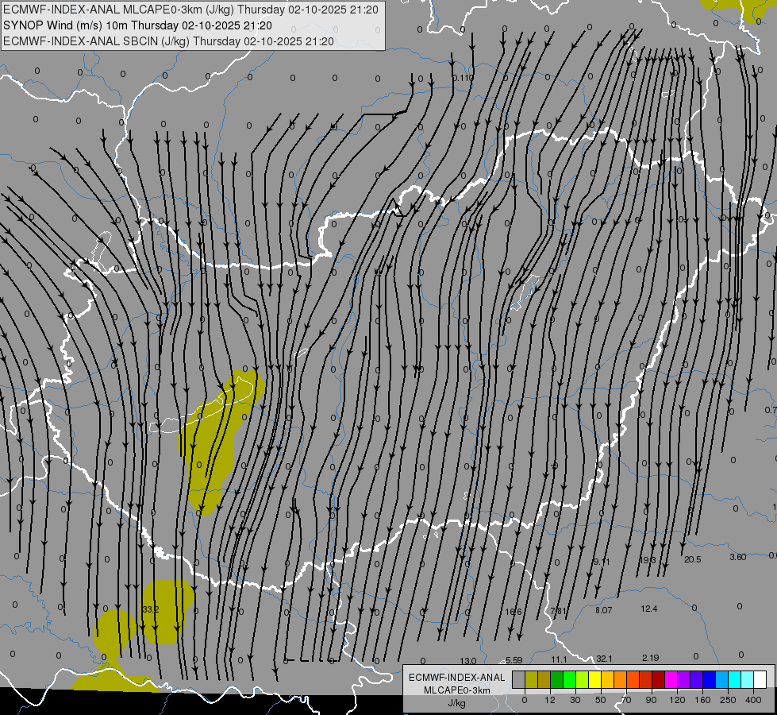Click the SYNOP Wind 10m header line
The image size is (777, 715).
coord(137,25)
